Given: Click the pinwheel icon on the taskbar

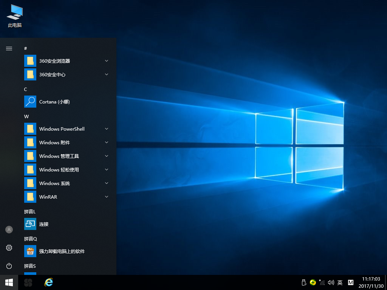Looking at the screenshot, I should [28, 282].
